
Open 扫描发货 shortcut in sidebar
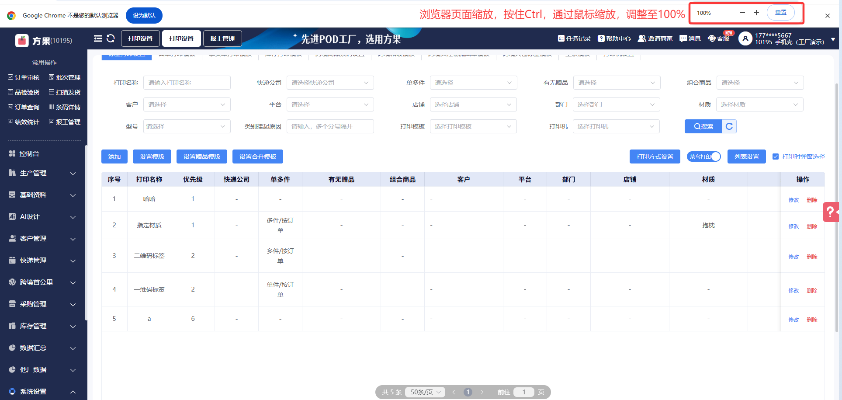(65, 92)
